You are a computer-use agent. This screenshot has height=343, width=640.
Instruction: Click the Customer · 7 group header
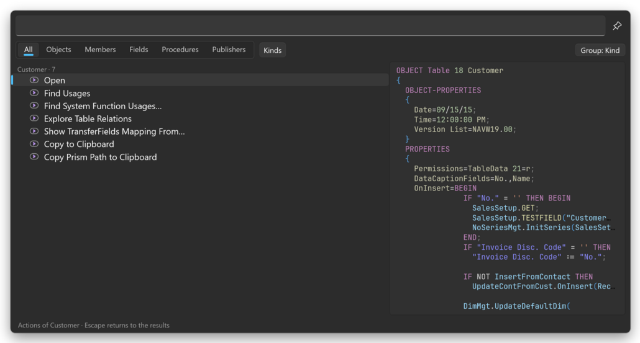(36, 69)
